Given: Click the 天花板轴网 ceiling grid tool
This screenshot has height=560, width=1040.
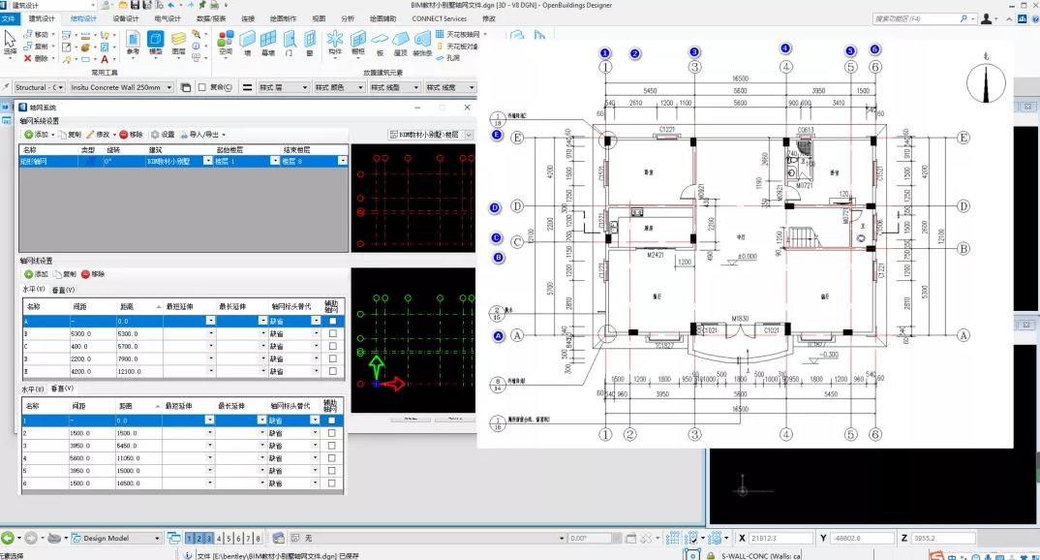Looking at the screenshot, I should (x=458, y=34).
